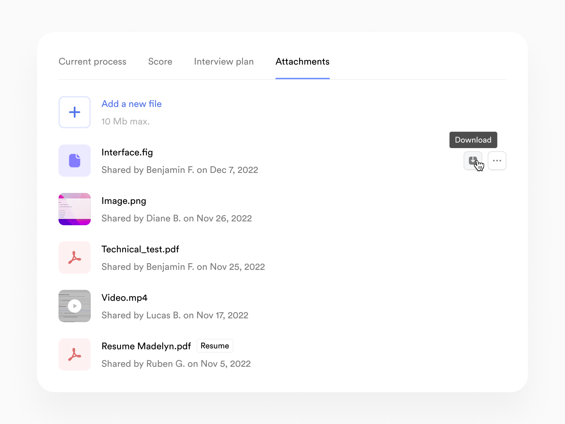The width and height of the screenshot is (565, 424).
Task: Open the Image.png file name
Action: (124, 201)
